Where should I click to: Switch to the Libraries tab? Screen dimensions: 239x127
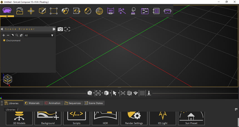pyautogui.click(x=14, y=103)
